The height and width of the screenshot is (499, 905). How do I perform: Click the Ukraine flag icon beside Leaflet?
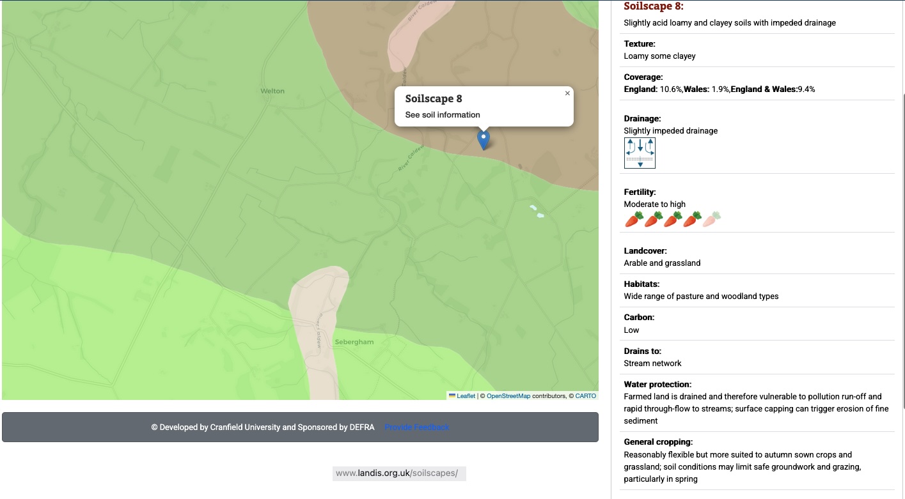[452, 396]
